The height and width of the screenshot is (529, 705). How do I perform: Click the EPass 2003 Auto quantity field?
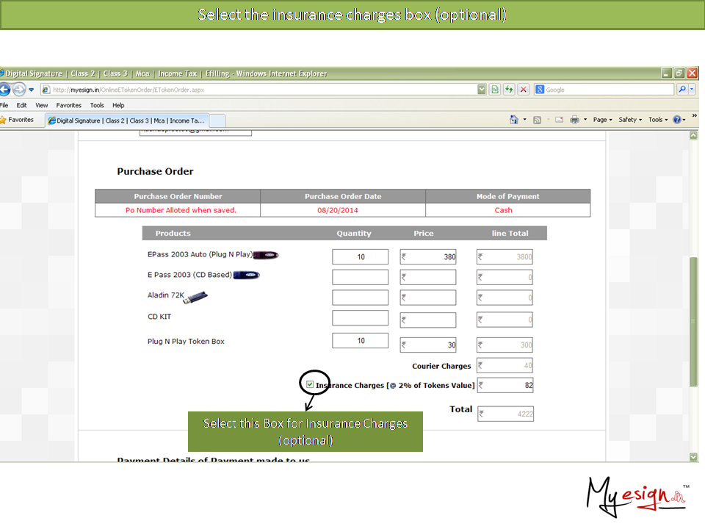point(360,257)
